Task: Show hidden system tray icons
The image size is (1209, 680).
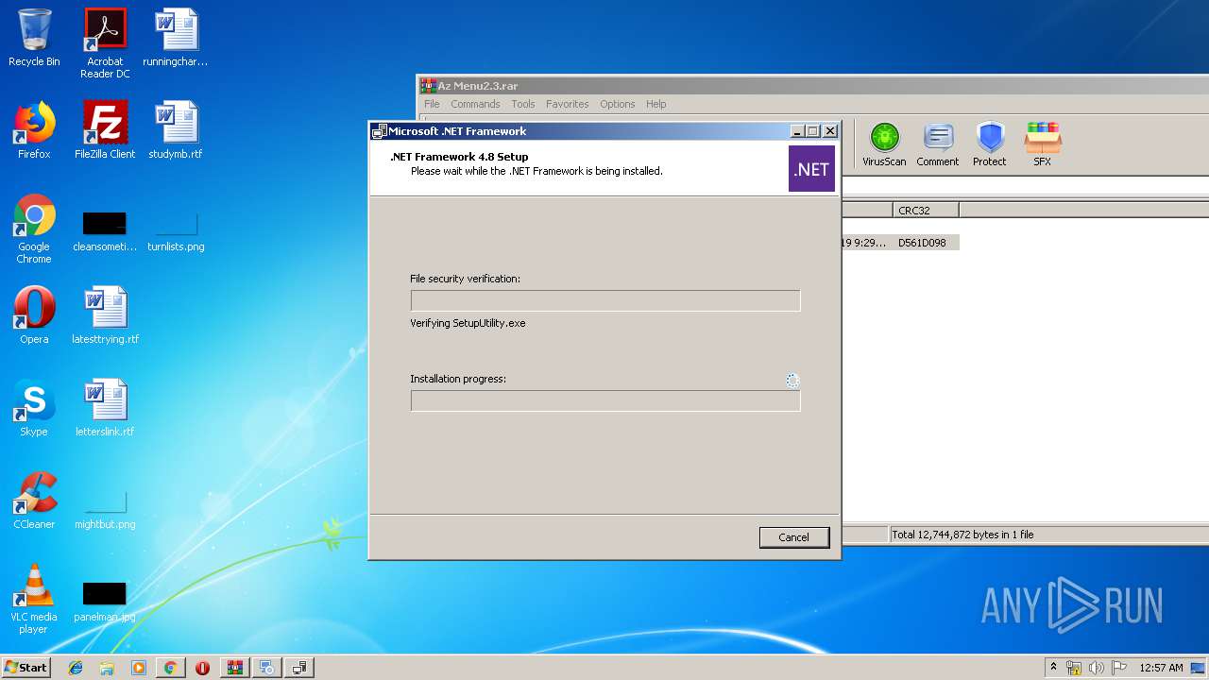Action: [1053, 668]
